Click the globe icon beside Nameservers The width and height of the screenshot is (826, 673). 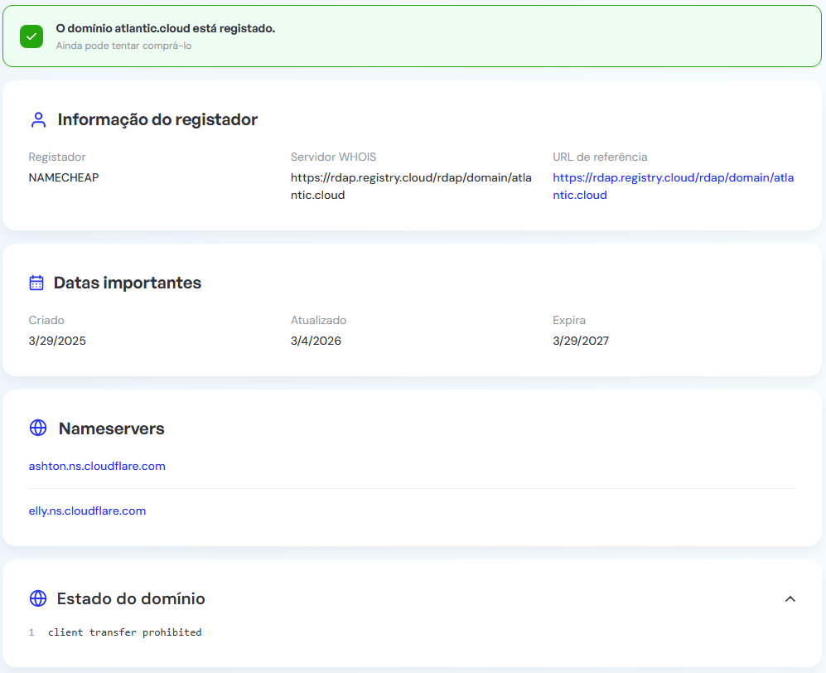[x=38, y=428]
